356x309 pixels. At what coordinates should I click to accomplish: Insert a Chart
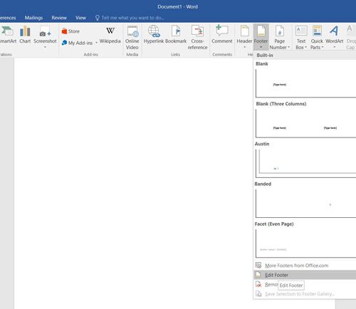point(25,35)
